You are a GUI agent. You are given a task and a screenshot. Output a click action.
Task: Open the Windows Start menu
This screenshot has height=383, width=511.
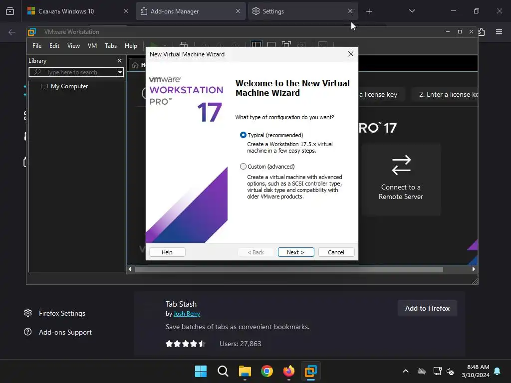[x=201, y=371]
